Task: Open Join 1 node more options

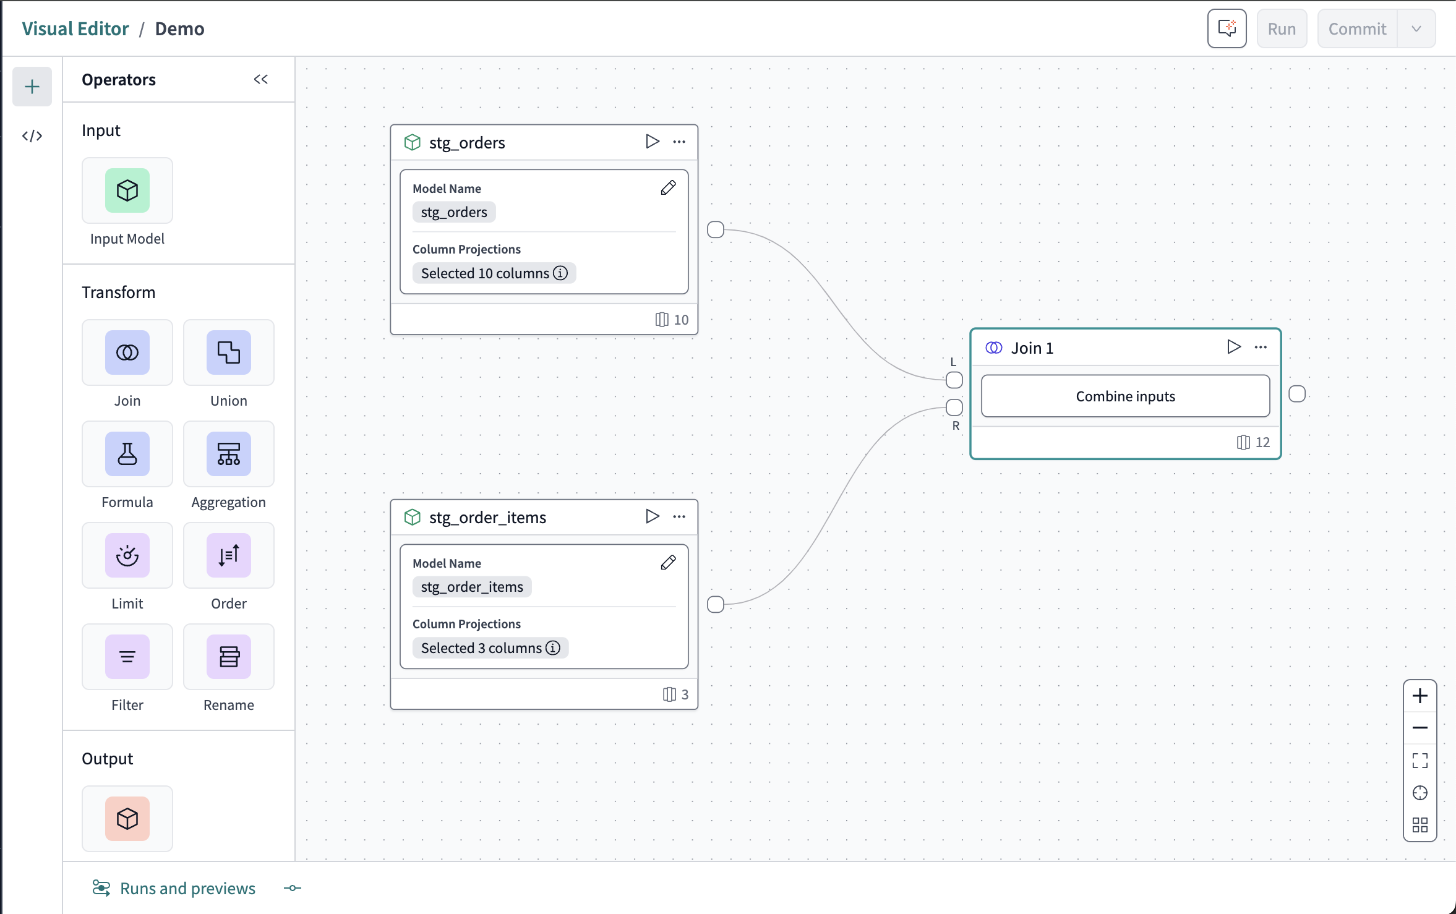Action: [x=1261, y=348]
